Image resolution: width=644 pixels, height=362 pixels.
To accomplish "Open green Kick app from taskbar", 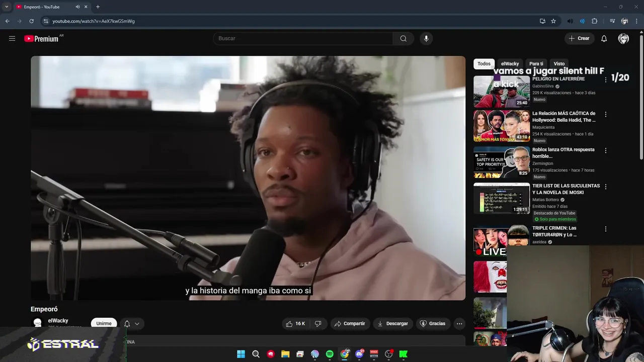I will point(403,354).
